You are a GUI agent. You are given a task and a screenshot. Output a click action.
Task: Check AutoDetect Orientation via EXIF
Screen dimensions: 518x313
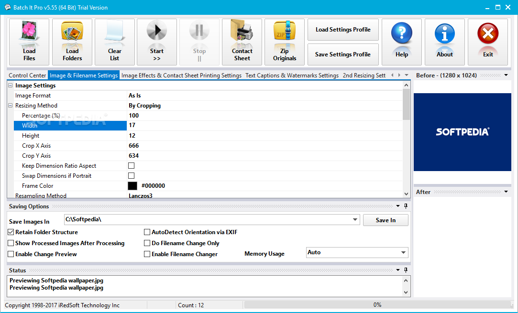(x=147, y=232)
